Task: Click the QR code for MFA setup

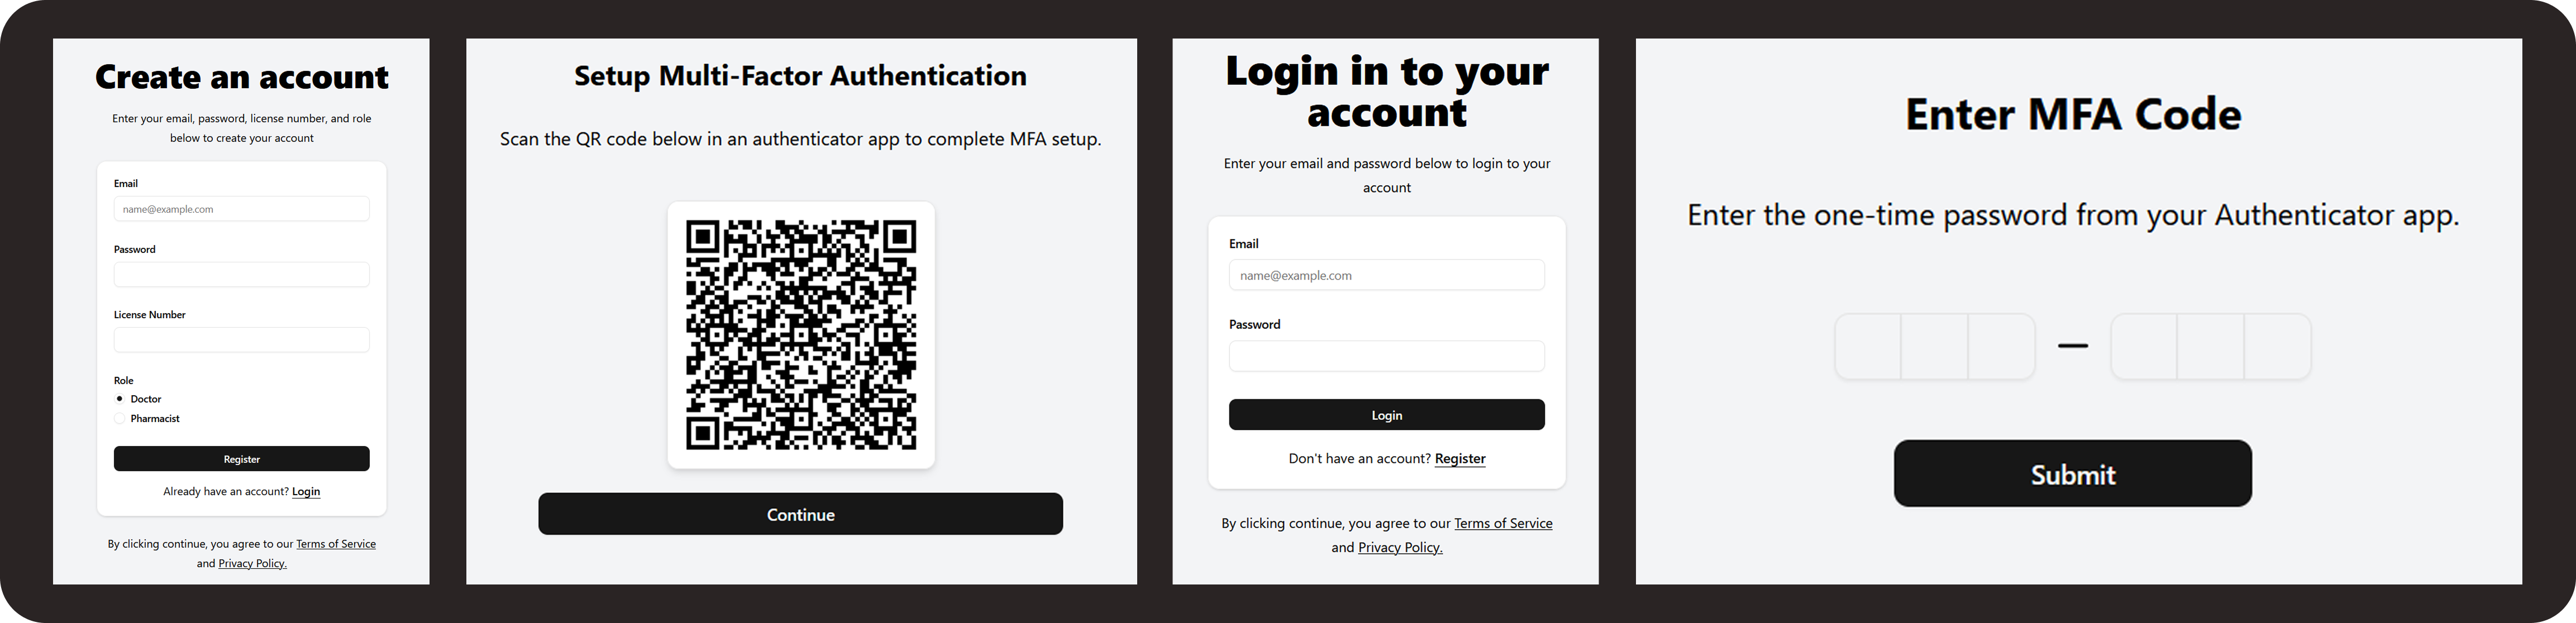Action: [x=801, y=335]
